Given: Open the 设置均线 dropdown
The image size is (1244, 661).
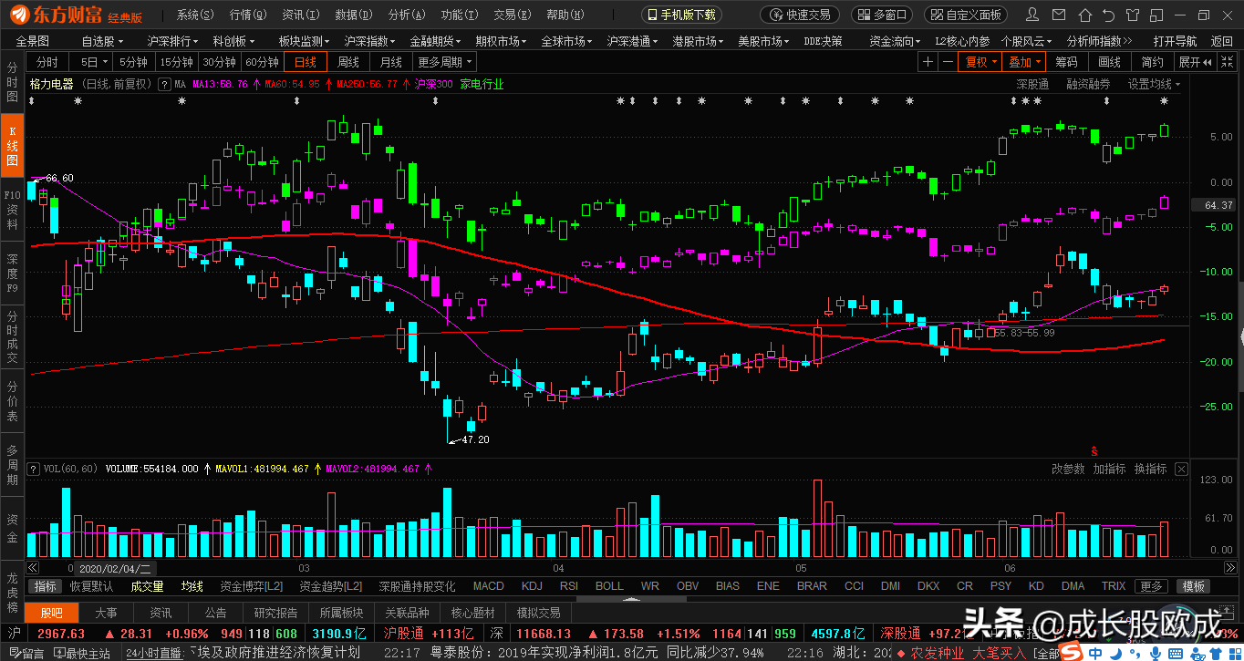Looking at the screenshot, I should 1154,84.
